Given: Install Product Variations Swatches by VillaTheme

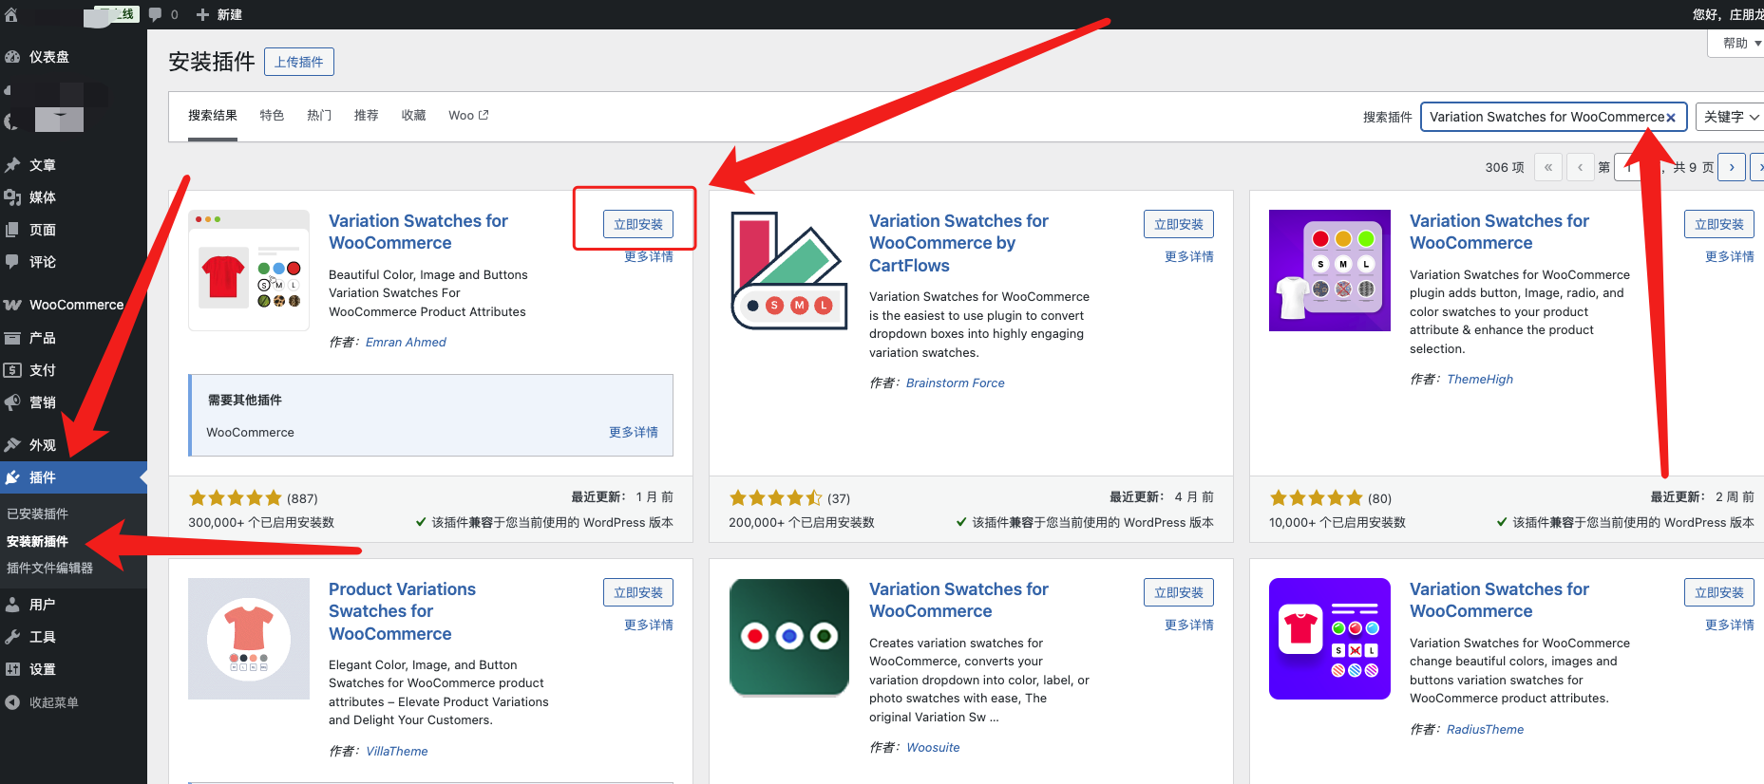Looking at the screenshot, I should [638, 592].
